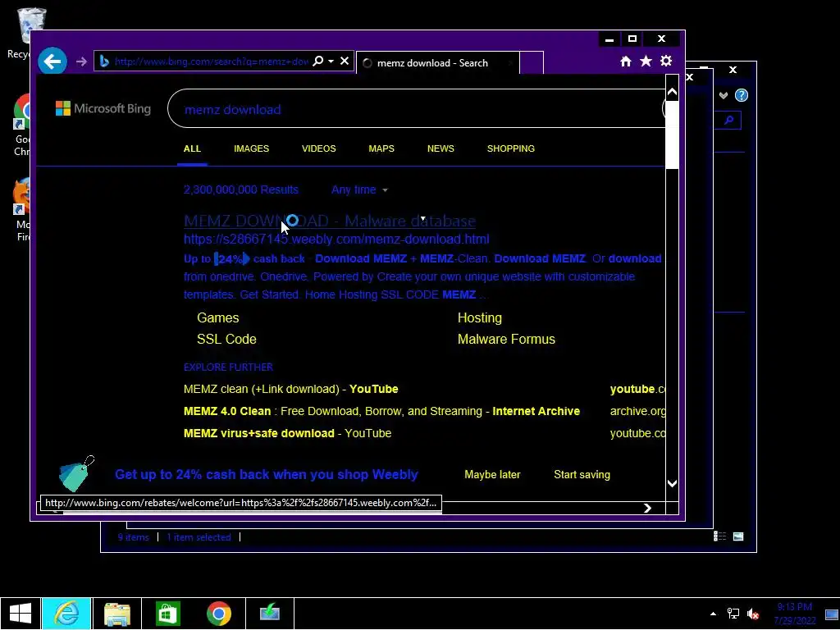Click the scrollbar up arrow
The width and height of the screenshot is (840, 630).
pos(672,93)
